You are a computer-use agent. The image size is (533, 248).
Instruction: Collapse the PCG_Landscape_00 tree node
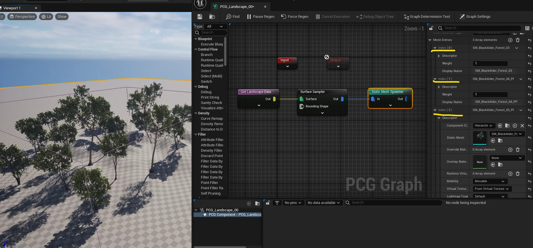click(x=196, y=210)
